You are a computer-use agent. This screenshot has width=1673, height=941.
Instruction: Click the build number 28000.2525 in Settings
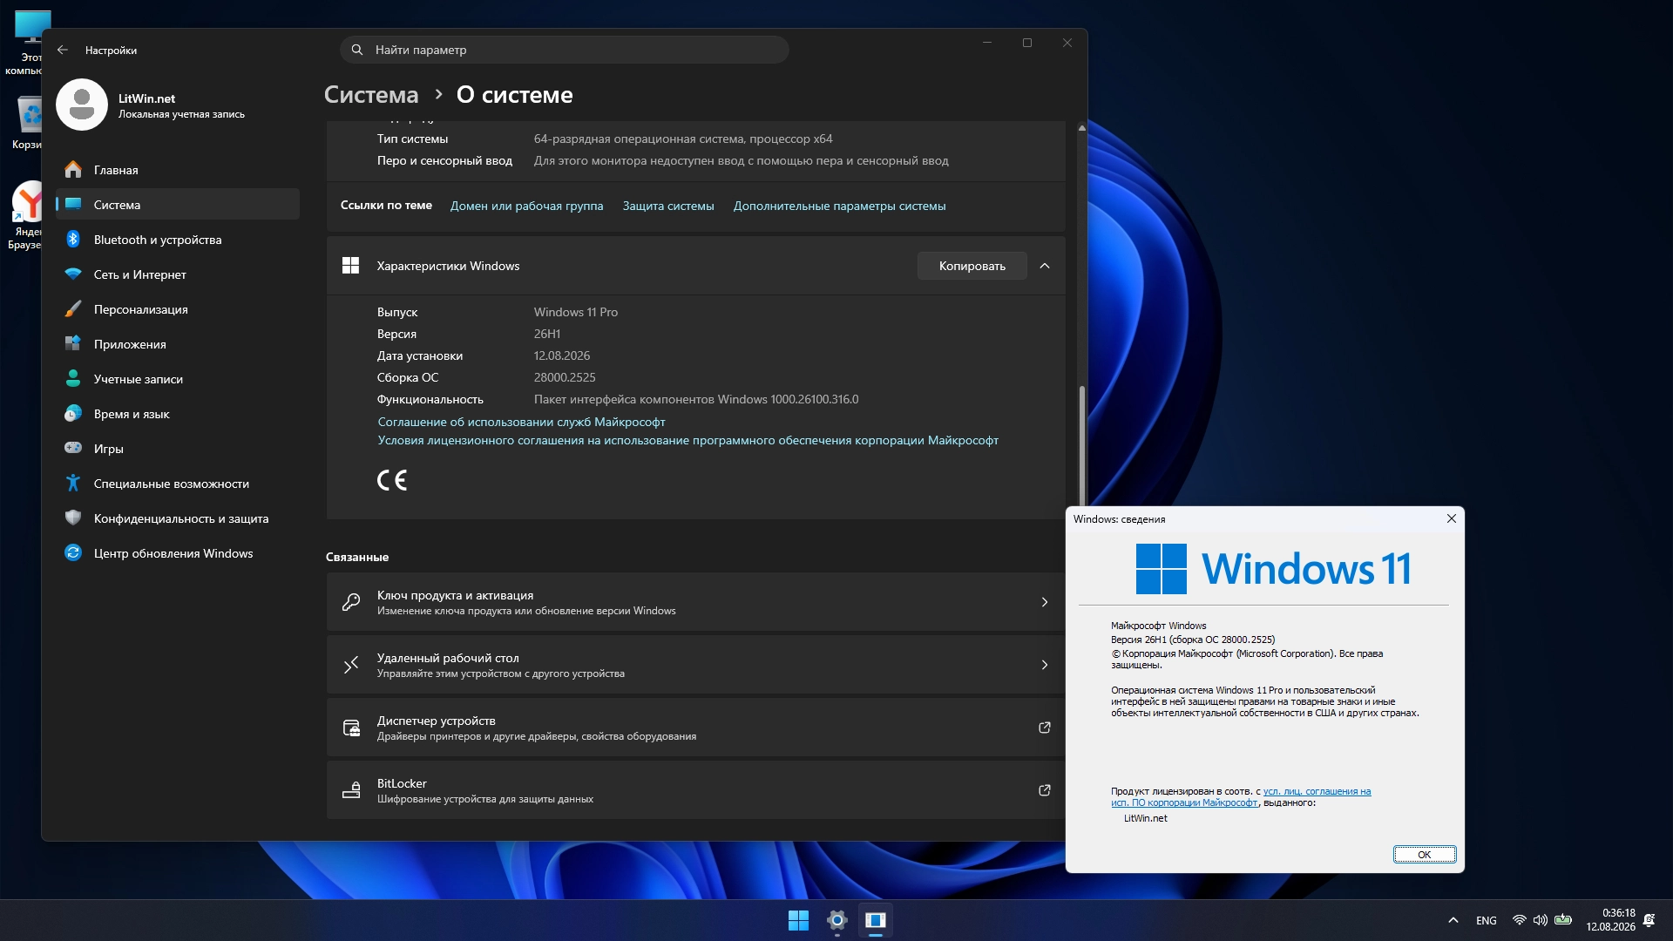(x=565, y=377)
